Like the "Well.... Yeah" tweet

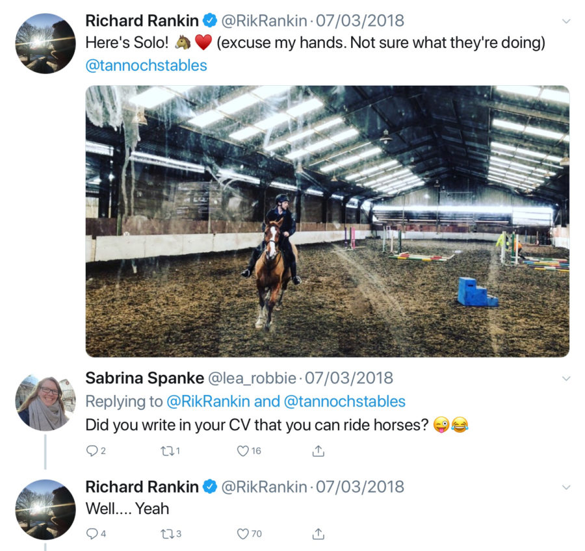click(x=243, y=533)
